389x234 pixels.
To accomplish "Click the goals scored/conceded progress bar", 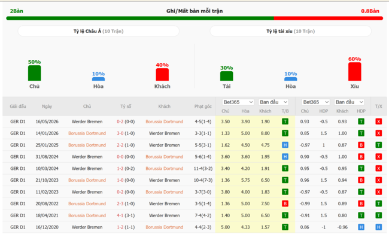I will (194, 19).
